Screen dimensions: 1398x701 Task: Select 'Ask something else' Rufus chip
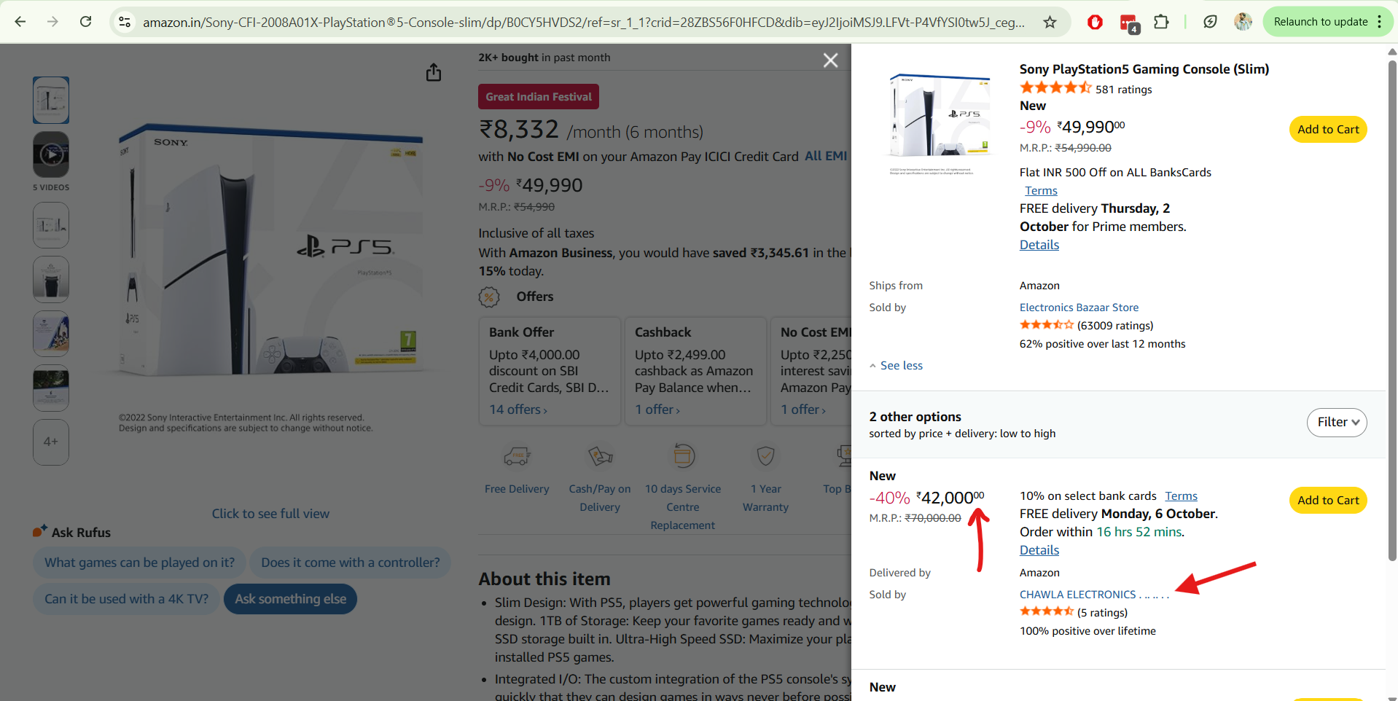click(290, 599)
